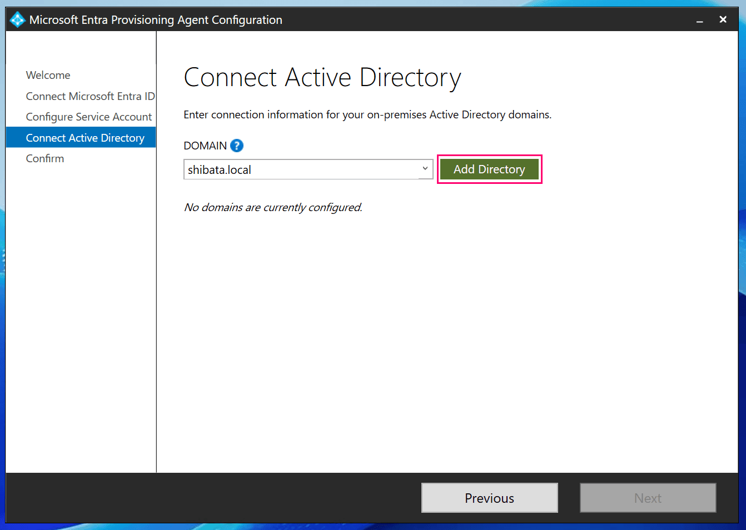Screen dimensions: 746x530
Task: Minimize the Provisioning Agent window
Action: coord(700,20)
